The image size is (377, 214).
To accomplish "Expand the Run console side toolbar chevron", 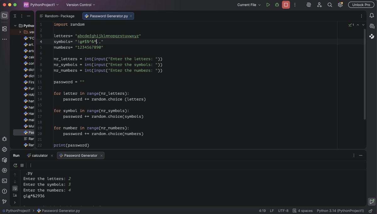I will [x=15, y=202].
